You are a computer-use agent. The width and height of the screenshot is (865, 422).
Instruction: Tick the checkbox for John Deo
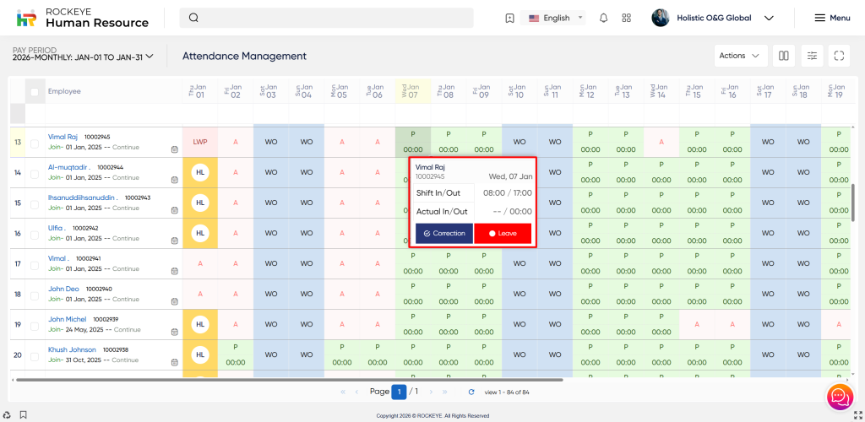point(35,295)
